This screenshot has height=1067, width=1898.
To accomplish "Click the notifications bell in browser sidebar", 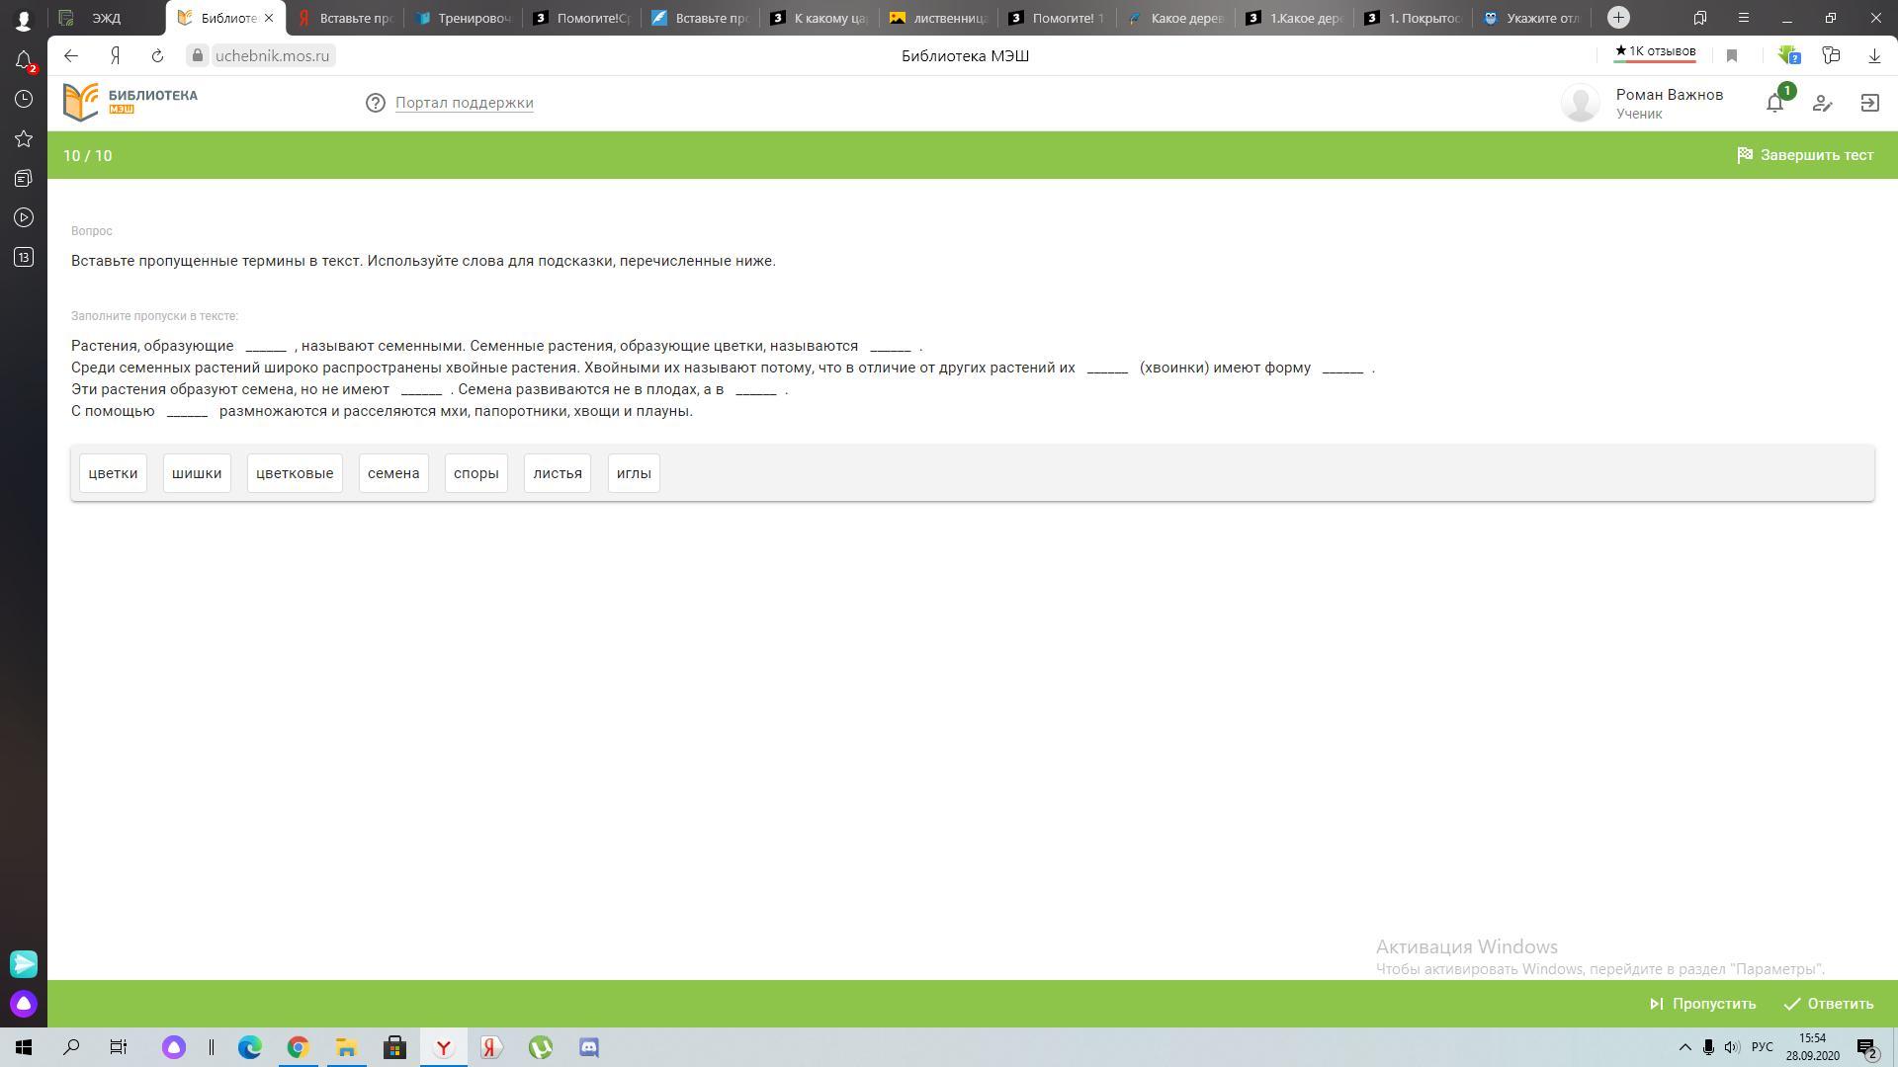I will click(x=24, y=60).
